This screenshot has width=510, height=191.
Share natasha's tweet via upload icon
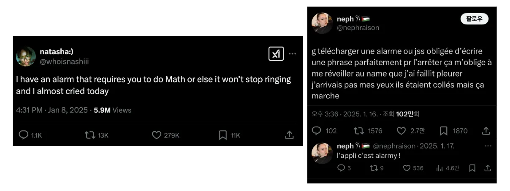click(x=289, y=135)
